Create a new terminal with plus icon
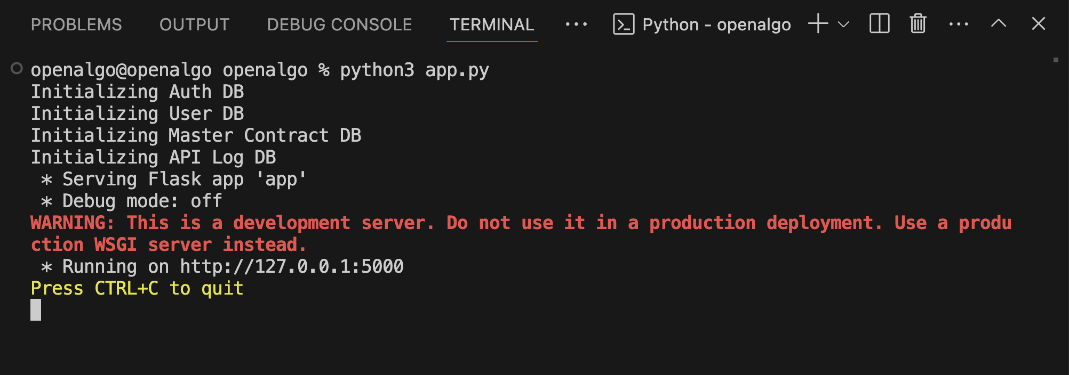 [x=818, y=24]
